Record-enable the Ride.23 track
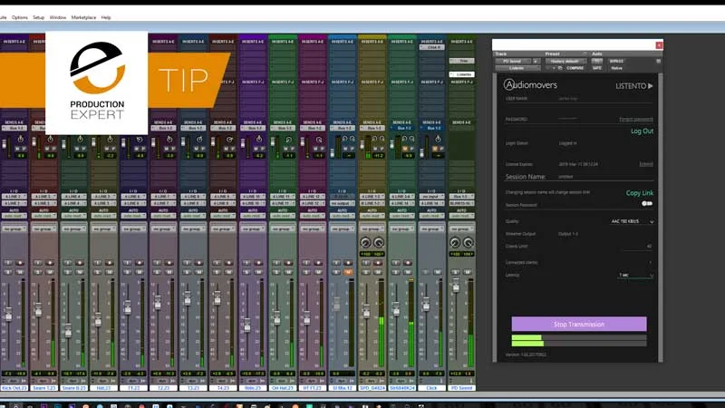Viewport: 725px width, 408px height. (258, 263)
